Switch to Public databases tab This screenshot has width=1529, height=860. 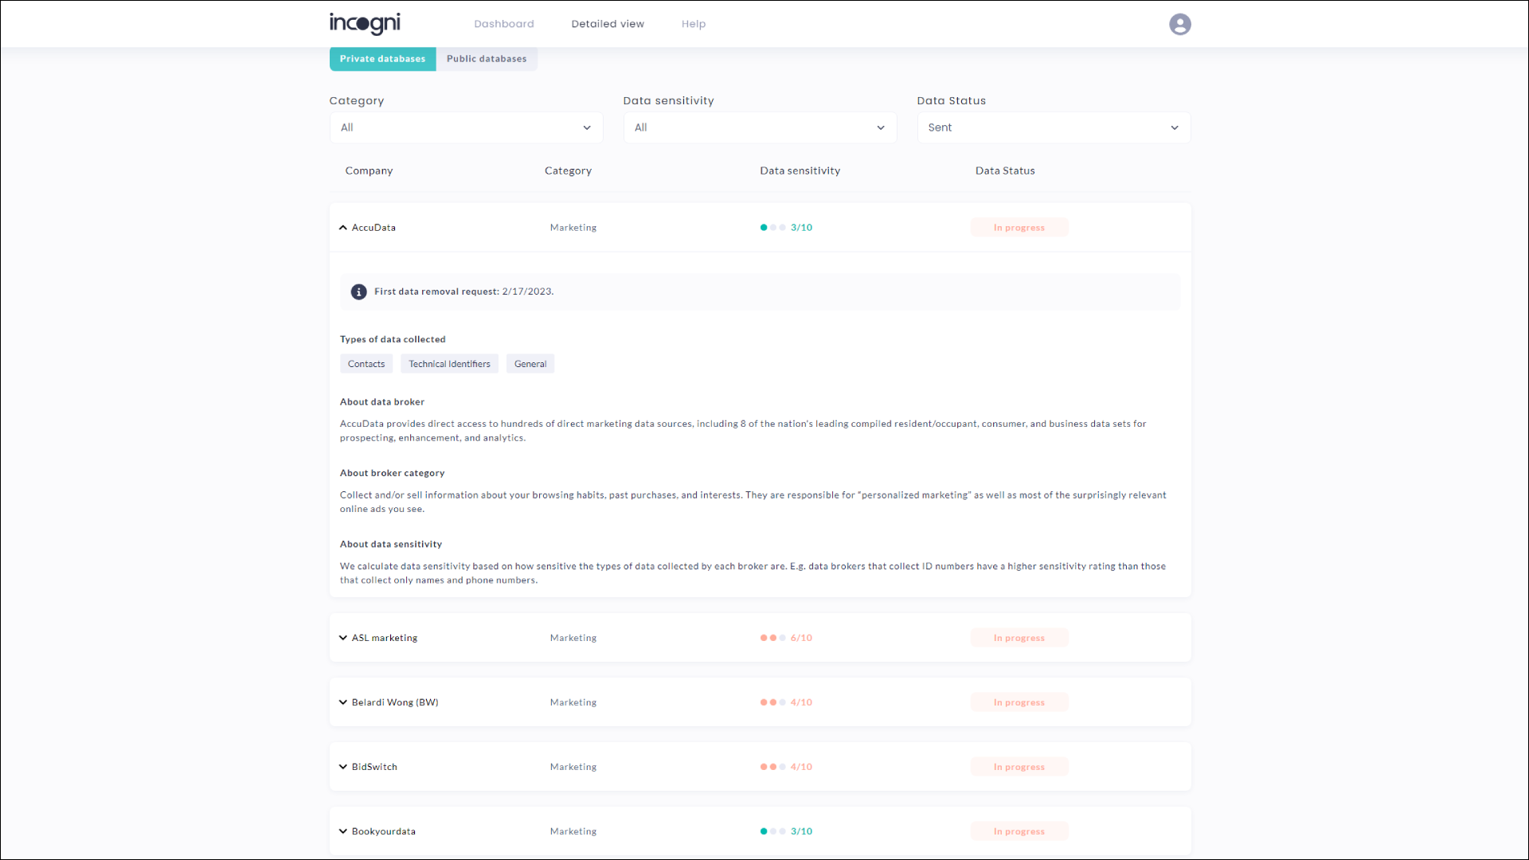coord(487,59)
